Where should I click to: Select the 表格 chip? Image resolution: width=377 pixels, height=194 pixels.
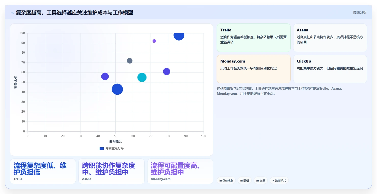(x=245, y=180)
